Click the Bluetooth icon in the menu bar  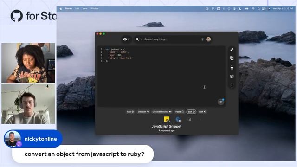[224, 9]
